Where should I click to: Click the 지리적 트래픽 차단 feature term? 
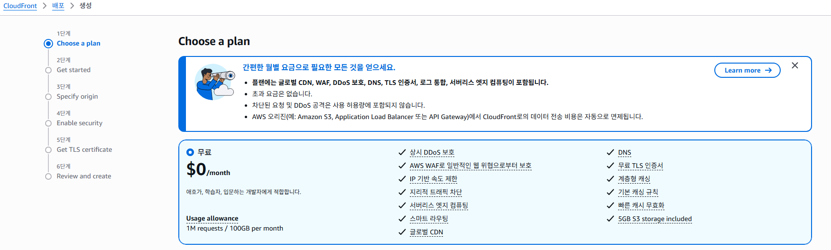[x=436, y=192]
